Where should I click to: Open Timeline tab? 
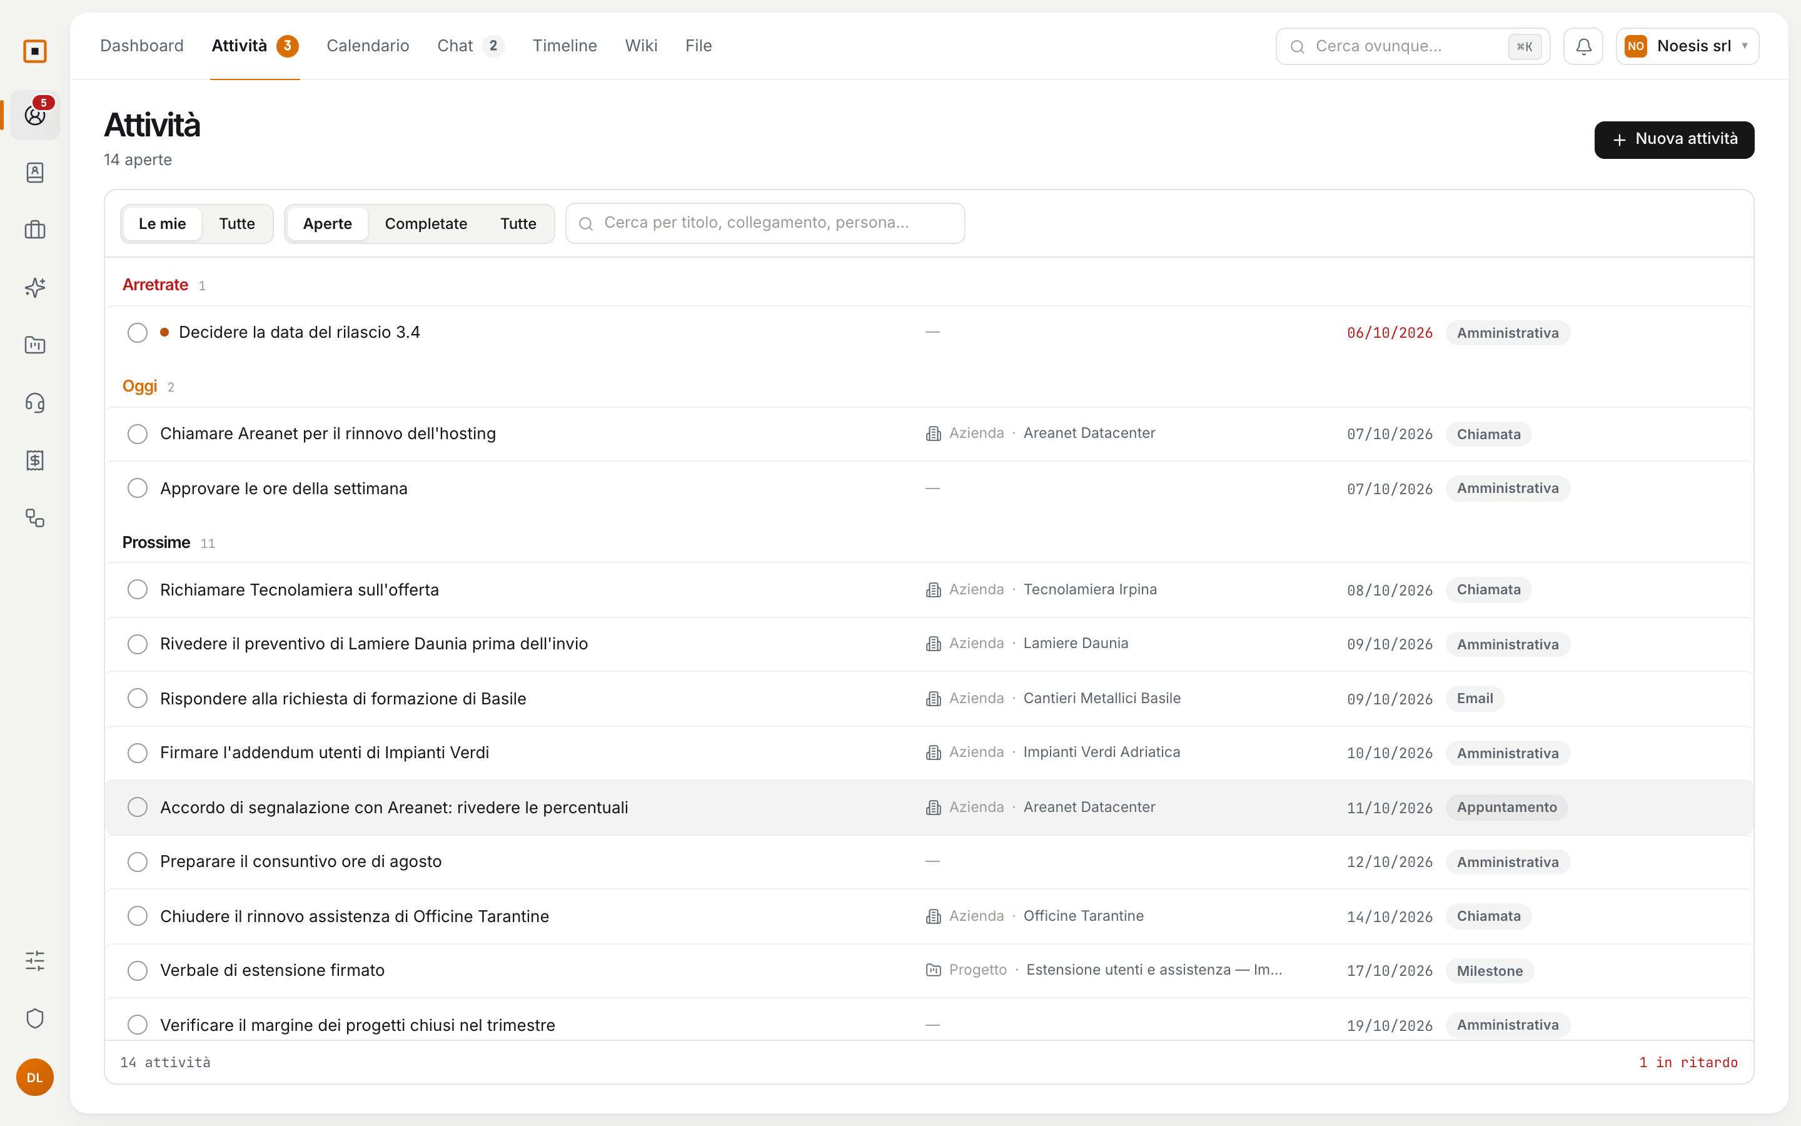(x=564, y=46)
